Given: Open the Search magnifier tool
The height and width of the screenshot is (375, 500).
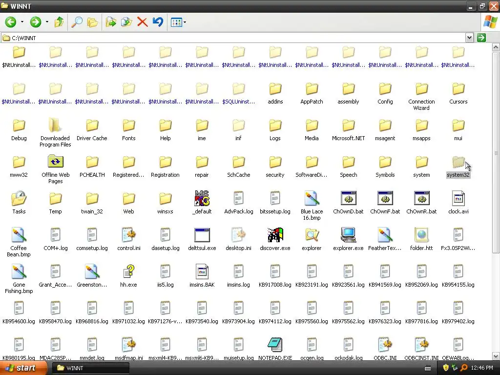Looking at the screenshot, I should (77, 22).
